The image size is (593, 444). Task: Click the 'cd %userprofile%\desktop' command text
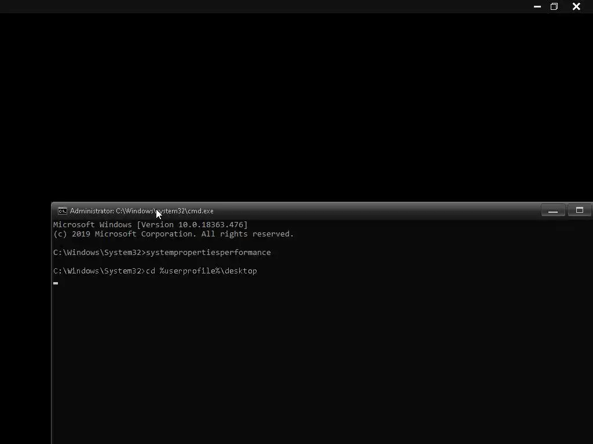pos(201,271)
